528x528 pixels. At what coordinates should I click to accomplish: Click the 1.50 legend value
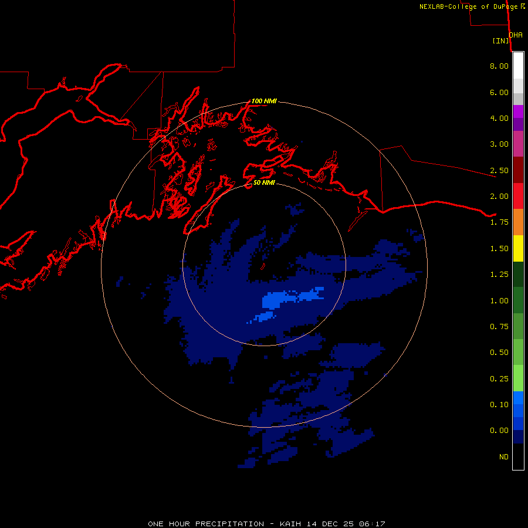pos(499,249)
